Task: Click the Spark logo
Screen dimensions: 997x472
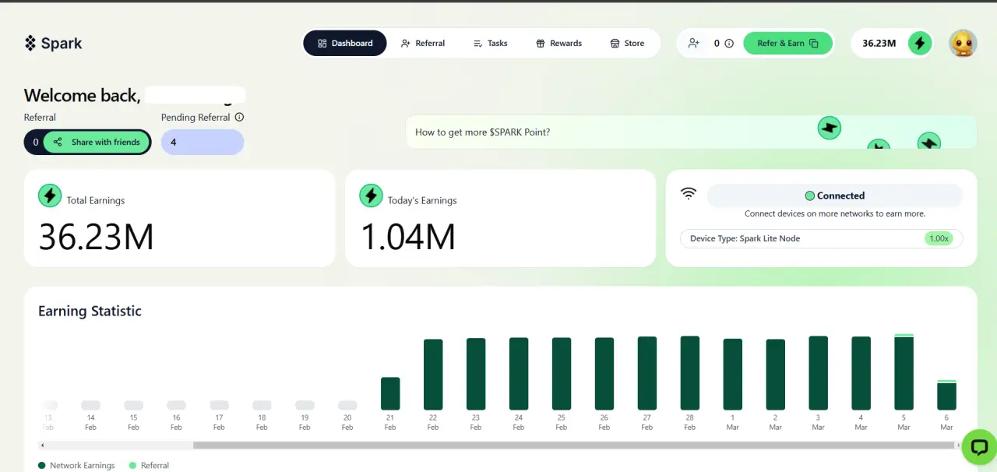Action: click(x=53, y=43)
